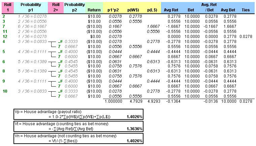256x146 pixels.
Task: Select the '-1.6667' Avg Ret value
Action: (x=173, y=27)
